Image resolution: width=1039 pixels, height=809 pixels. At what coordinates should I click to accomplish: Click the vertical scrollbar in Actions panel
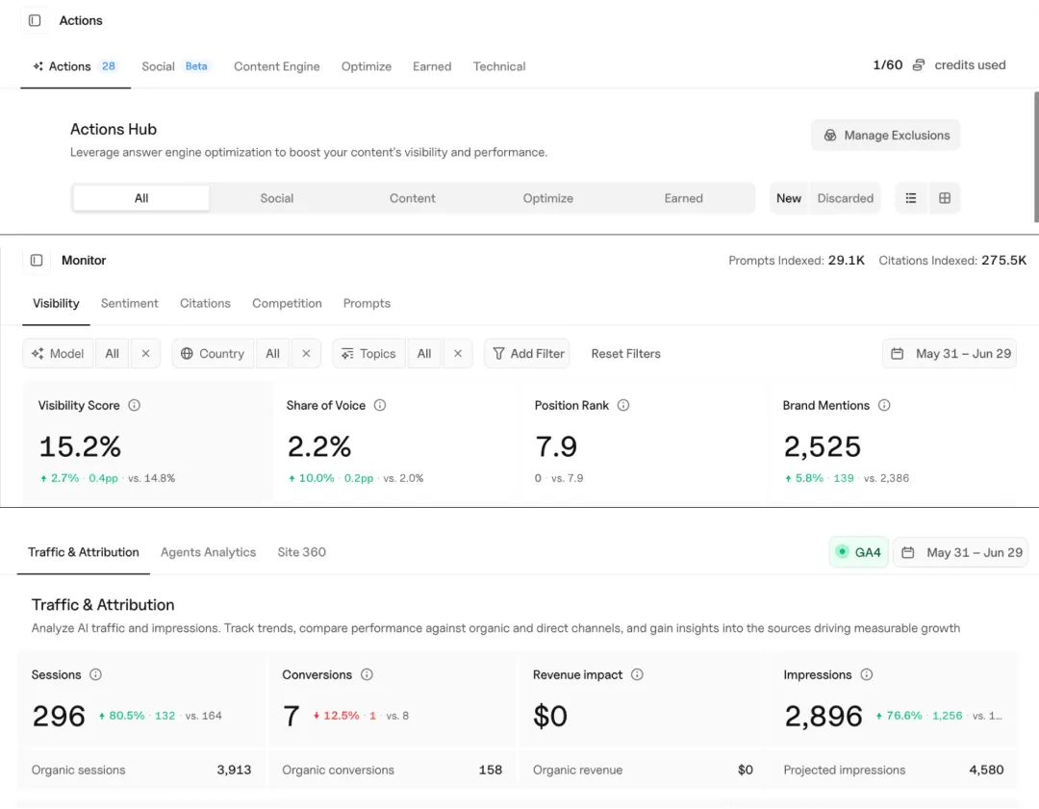tap(1036, 157)
